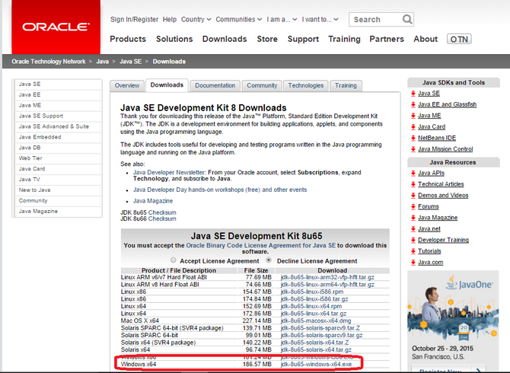Click the search magnifier icon
The image size is (510, 373).
click(x=407, y=19)
